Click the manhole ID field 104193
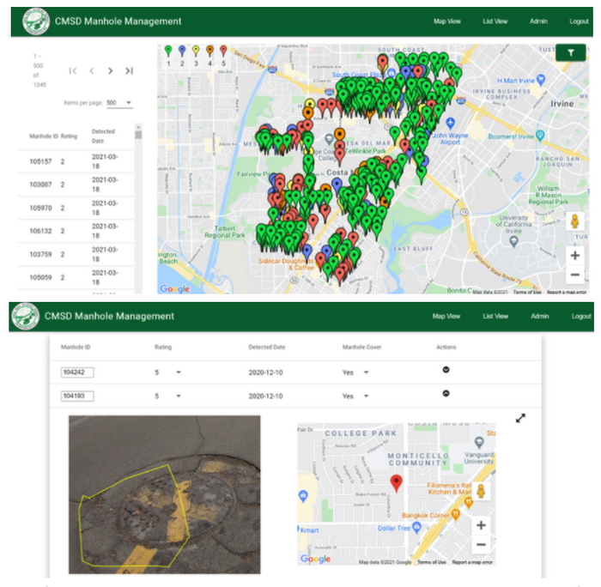Viewport: 601px width, 587px height. [77, 396]
